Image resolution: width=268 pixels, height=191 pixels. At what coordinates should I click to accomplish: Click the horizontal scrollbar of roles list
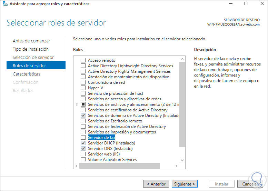pyautogui.click(x=119, y=166)
